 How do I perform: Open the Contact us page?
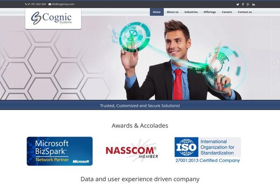245,12
